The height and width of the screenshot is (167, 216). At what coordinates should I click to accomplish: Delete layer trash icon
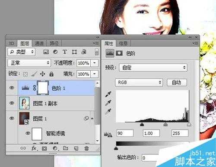pyautogui.click(x=86, y=148)
